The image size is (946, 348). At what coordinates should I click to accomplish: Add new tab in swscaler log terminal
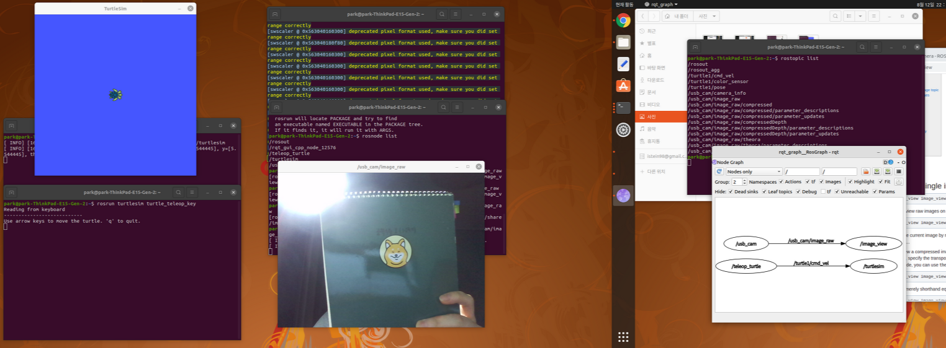click(275, 14)
